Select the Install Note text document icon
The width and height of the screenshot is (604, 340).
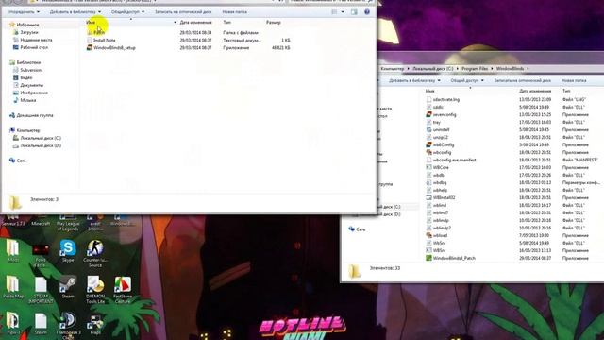coord(90,40)
